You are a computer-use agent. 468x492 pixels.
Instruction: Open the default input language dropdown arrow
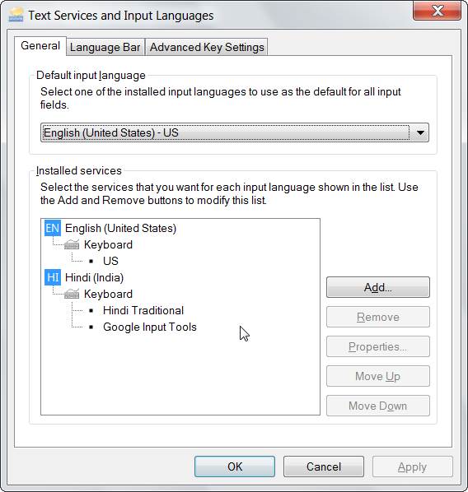[420, 132]
